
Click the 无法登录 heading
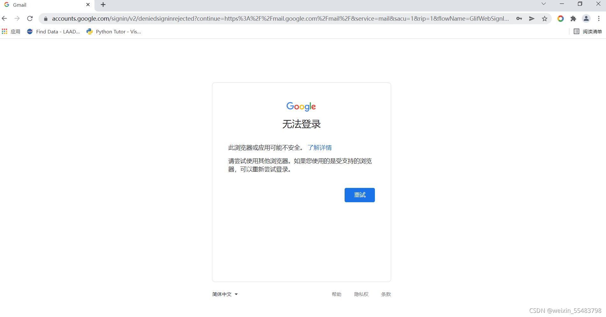point(302,124)
